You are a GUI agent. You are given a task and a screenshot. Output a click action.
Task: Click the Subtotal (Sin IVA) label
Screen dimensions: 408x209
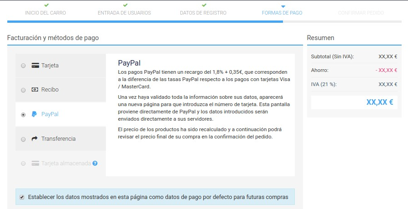(332, 56)
